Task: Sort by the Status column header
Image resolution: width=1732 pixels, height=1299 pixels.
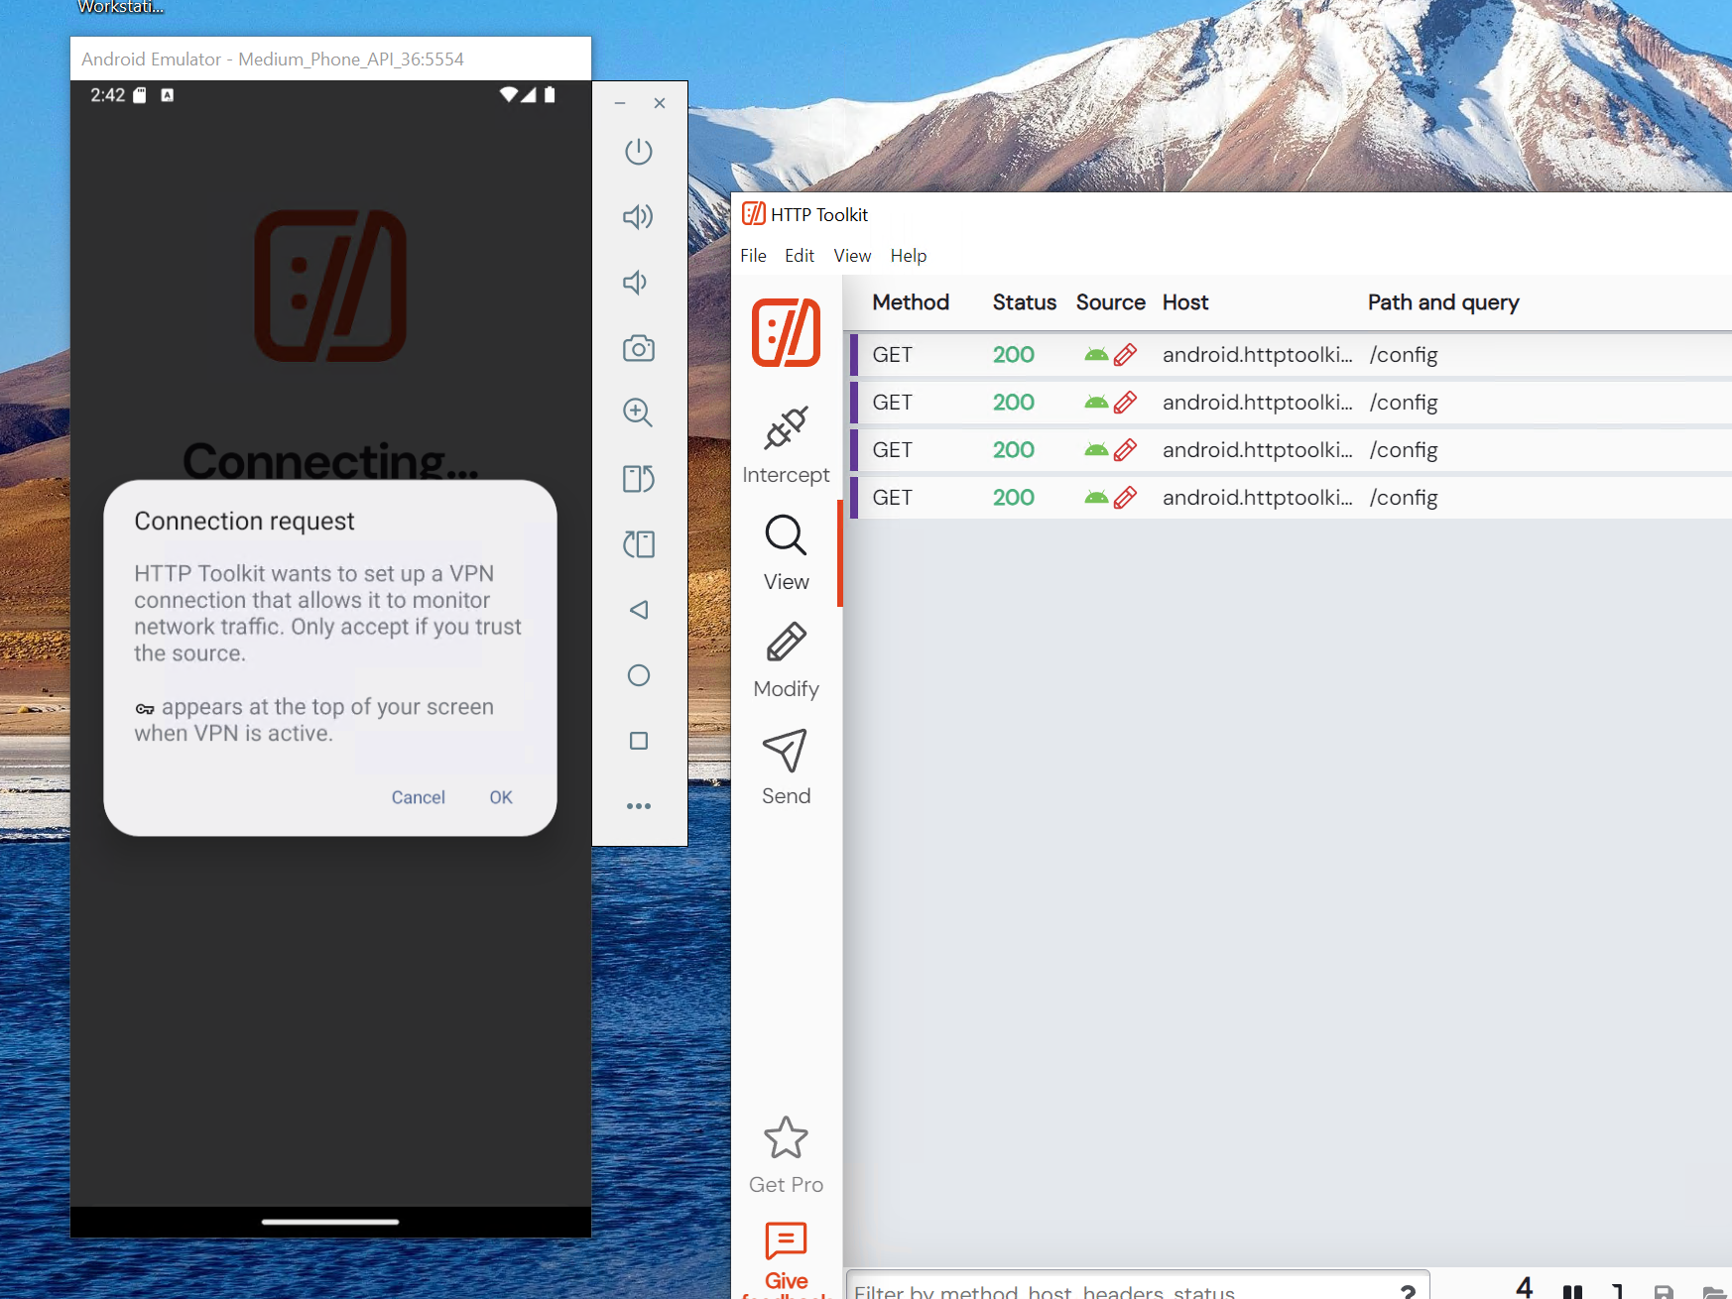Action: click(x=1025, y=302)
